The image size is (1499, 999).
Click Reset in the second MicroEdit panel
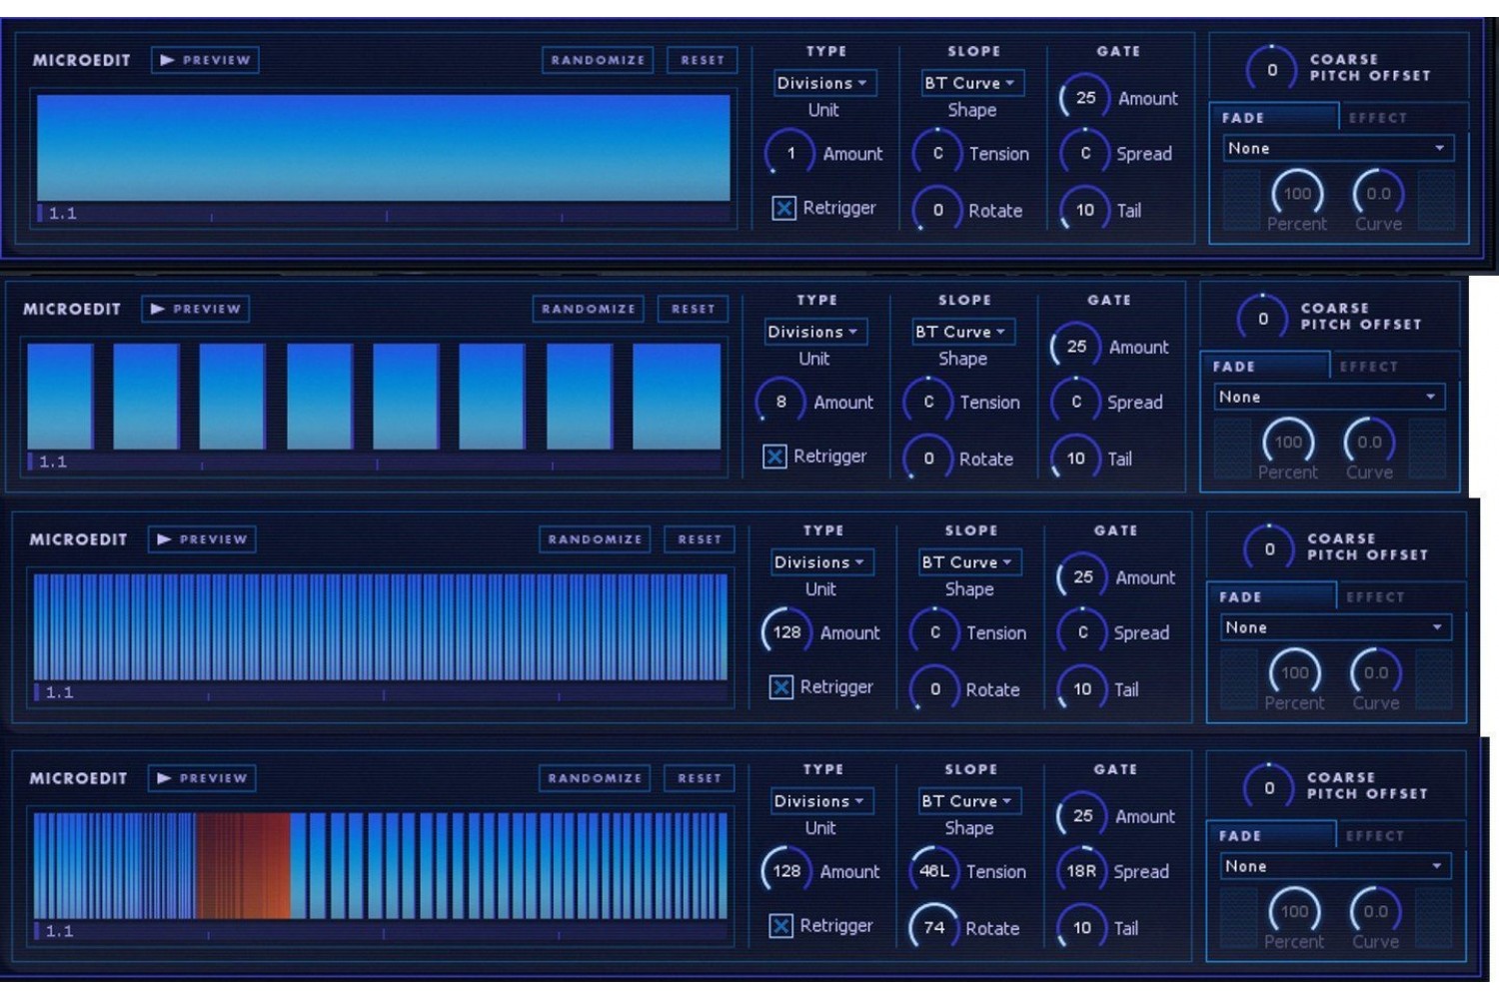pos(694,309)
